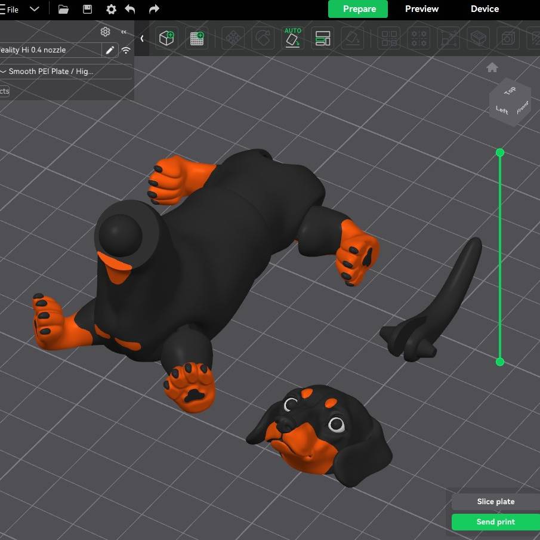Image resolution: width=540 pixels, height=540 pixels.
Task: Reset the camera with the home icon
Action: tap(492, 67)
